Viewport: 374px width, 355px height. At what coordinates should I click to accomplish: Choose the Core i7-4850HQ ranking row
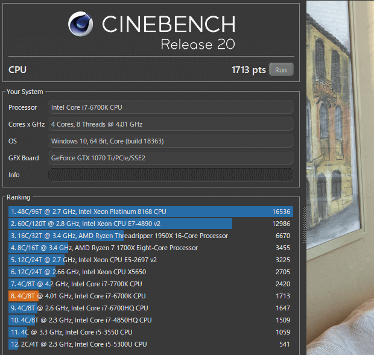coord(150,320)
